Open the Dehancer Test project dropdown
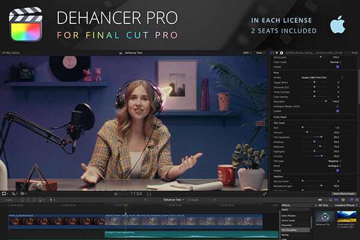Viewport: 360px width, 240px height. click(173, 200)
